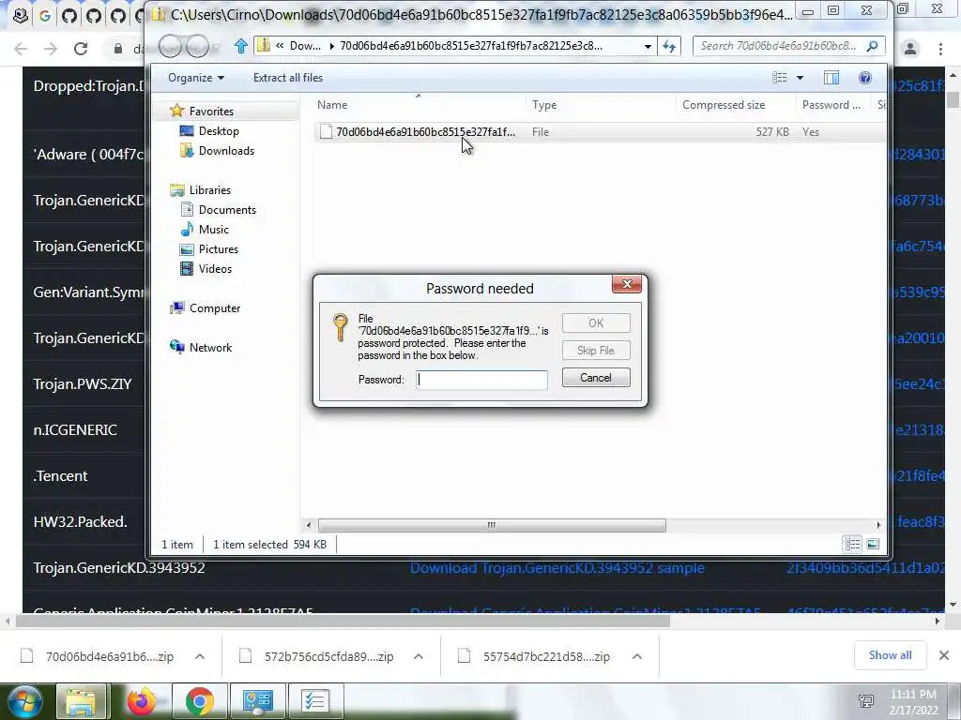Viewport: 961px width, 720px height.
Task: Close the Chrome downloads bar
Action: pos(944,655)
